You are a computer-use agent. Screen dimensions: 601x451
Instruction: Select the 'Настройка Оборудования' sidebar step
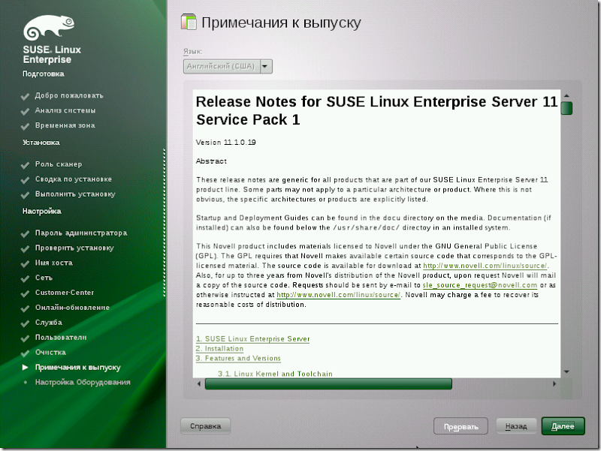(x=83, y=382)
